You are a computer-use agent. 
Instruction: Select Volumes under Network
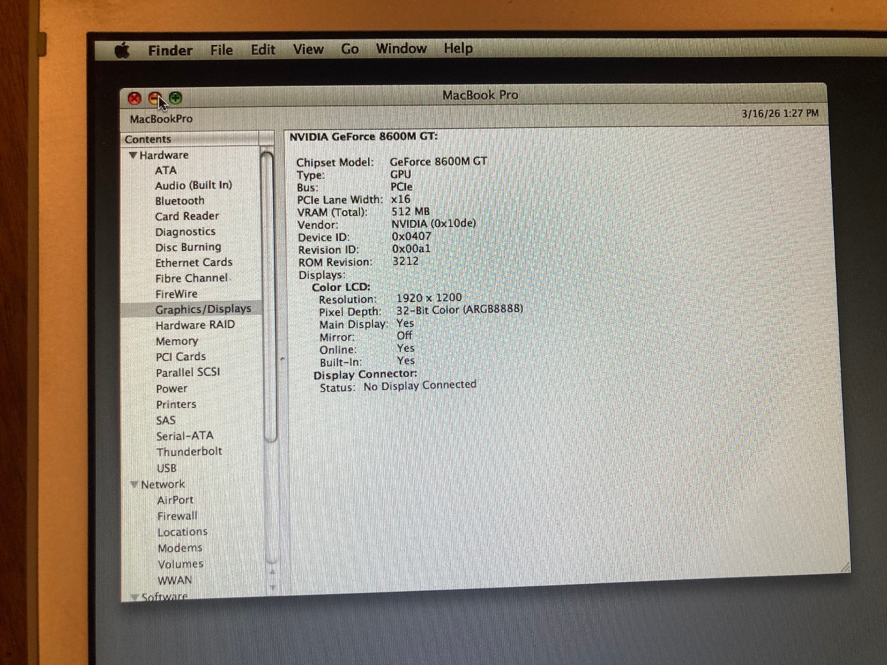(181, 564)
